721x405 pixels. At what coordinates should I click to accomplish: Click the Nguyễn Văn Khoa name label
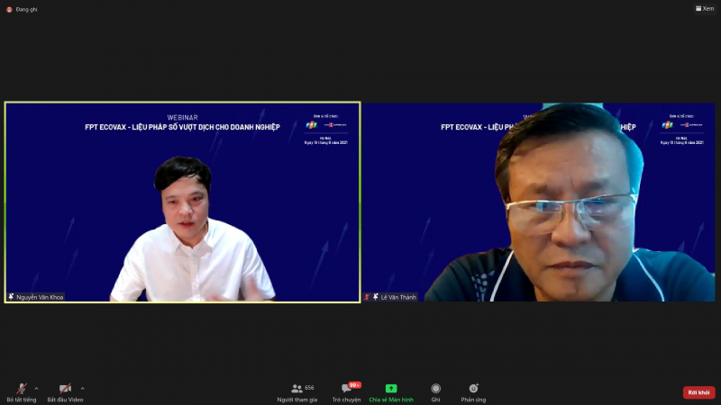pyautogui.click(x=41, y=297)
